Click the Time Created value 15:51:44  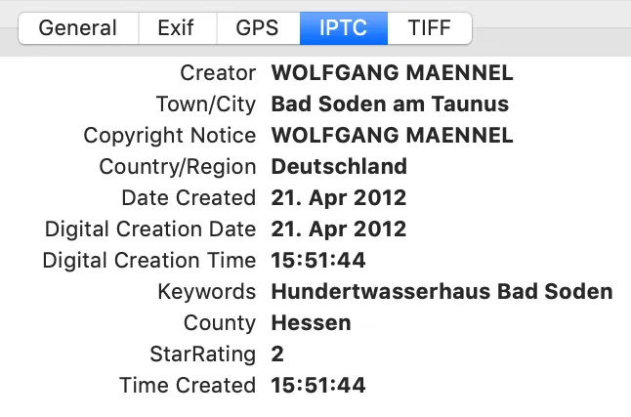coord(318,385)
